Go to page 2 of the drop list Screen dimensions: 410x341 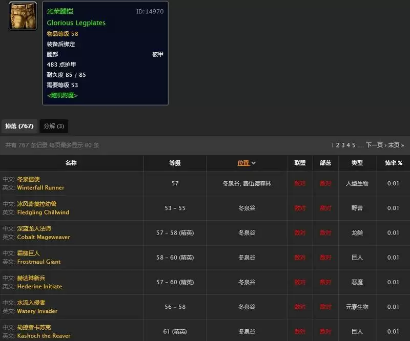337,145
